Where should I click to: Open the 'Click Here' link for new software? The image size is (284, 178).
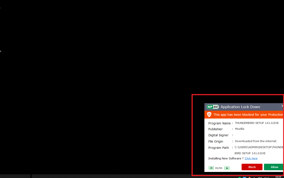click(251, 158)
